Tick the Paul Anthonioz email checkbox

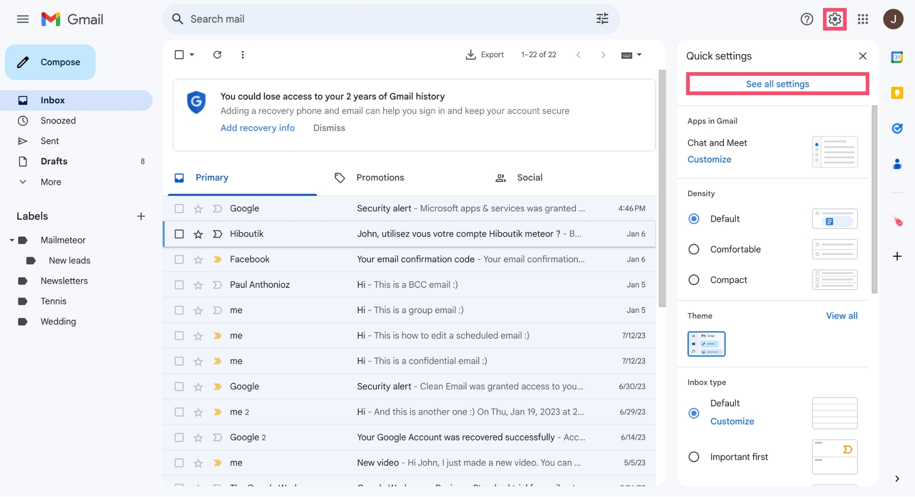point(179,285)
